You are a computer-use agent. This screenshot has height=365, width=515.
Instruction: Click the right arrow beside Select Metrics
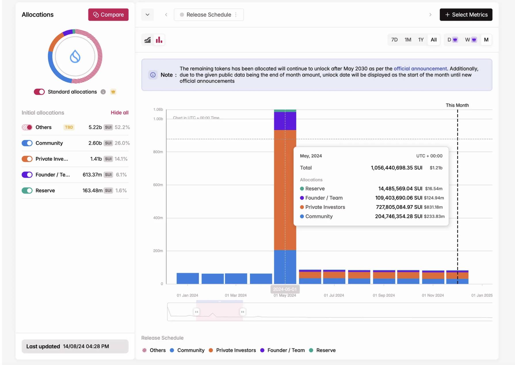point(430,15)
